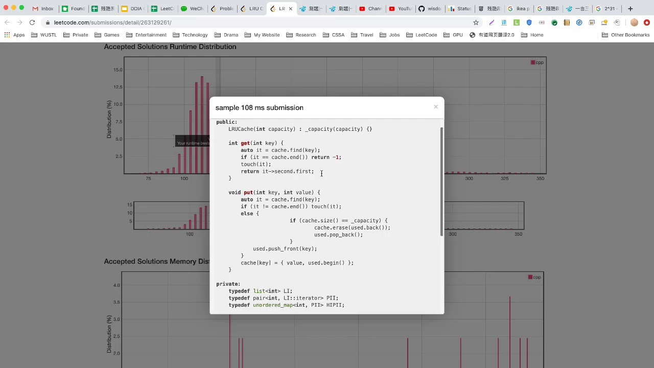Image resolution: width=654 pixels, height=368 pixels.
Task: Expand the Other Bookmarks folder
Action: click(x=625, y=35)
